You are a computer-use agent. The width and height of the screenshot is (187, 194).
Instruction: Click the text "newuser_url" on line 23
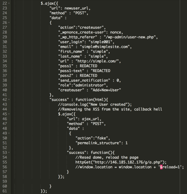[76, 8]
